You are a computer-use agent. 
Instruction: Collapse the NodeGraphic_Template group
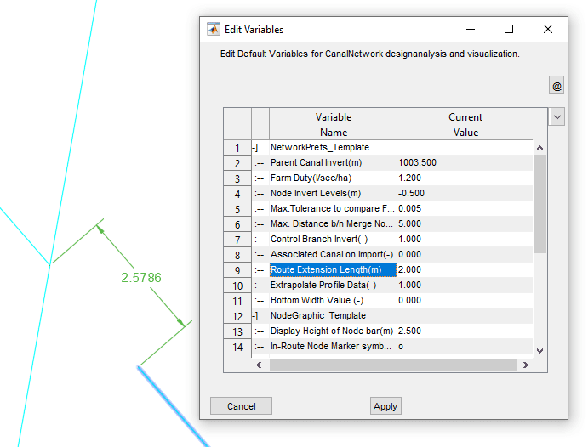255,316
